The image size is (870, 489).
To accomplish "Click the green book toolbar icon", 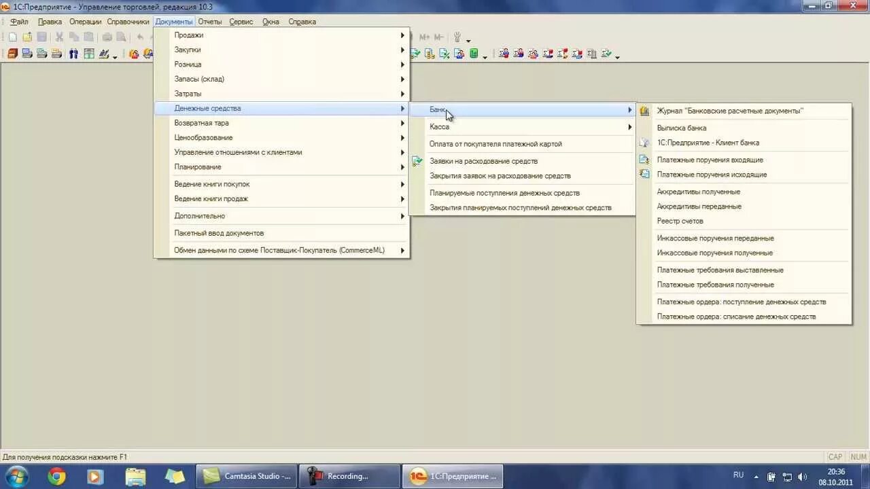I will 474,54.
